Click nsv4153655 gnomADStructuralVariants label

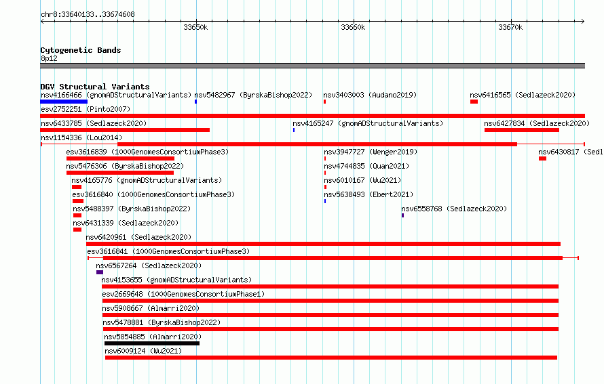pyautogui.click(x=176, y=280)
